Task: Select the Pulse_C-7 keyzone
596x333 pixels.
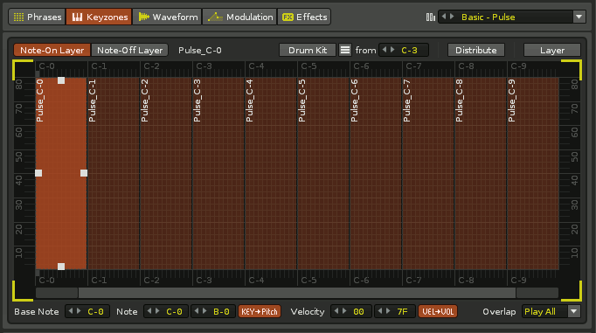Action: [428, 173]
